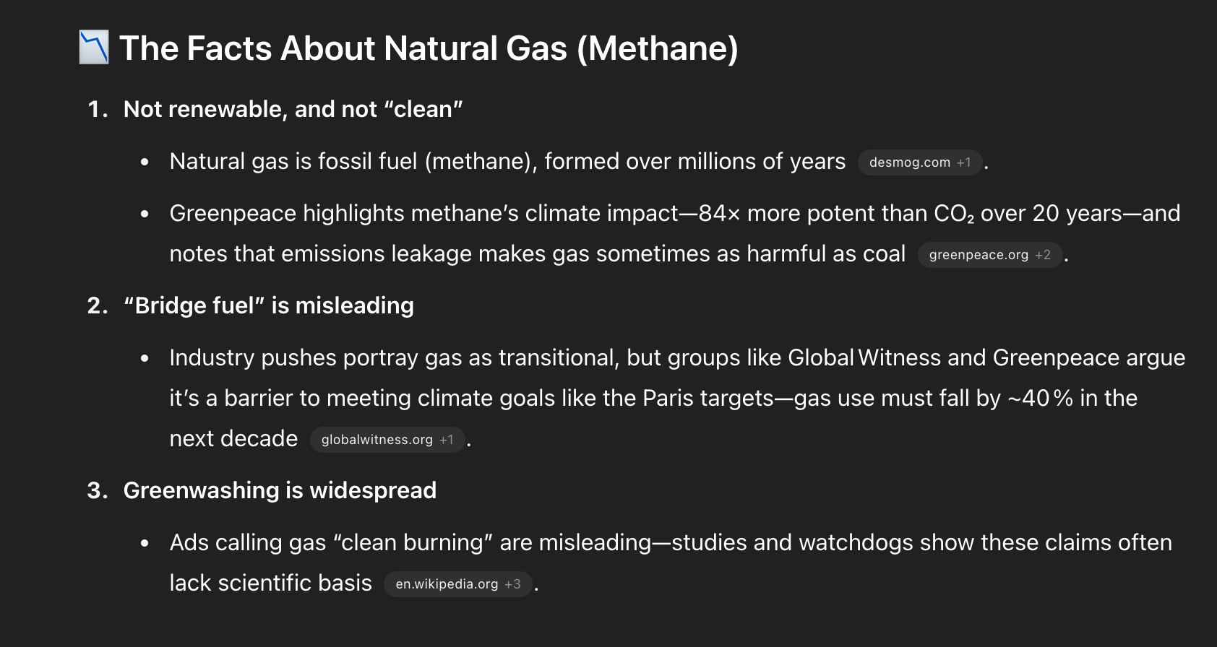Open the globalwitness.org citation chip
The height and width of the screenshot is (647, 1217).
[x=377, y=440]
